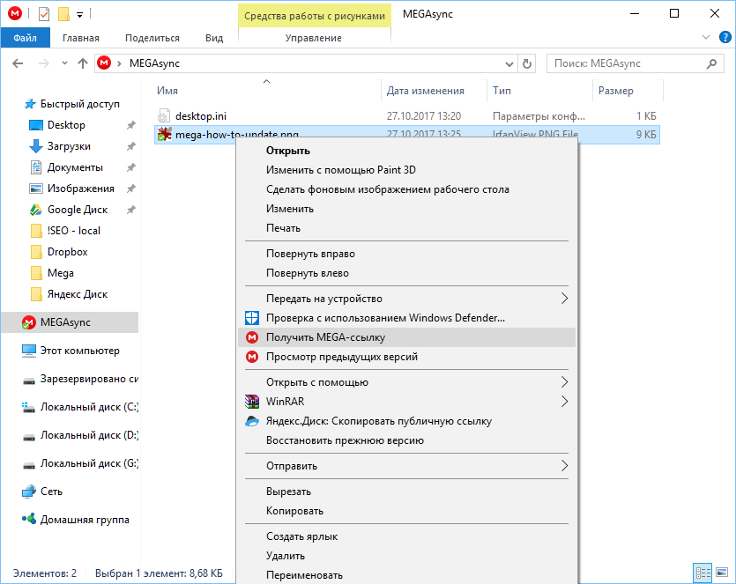Image resolution: width=736 pixels, height=584 pixels.
Task: Expand the address bar history dropdown
Action: click(509, 63)
